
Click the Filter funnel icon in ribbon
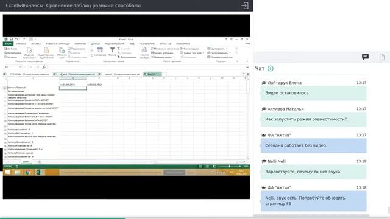click(112, 50)
